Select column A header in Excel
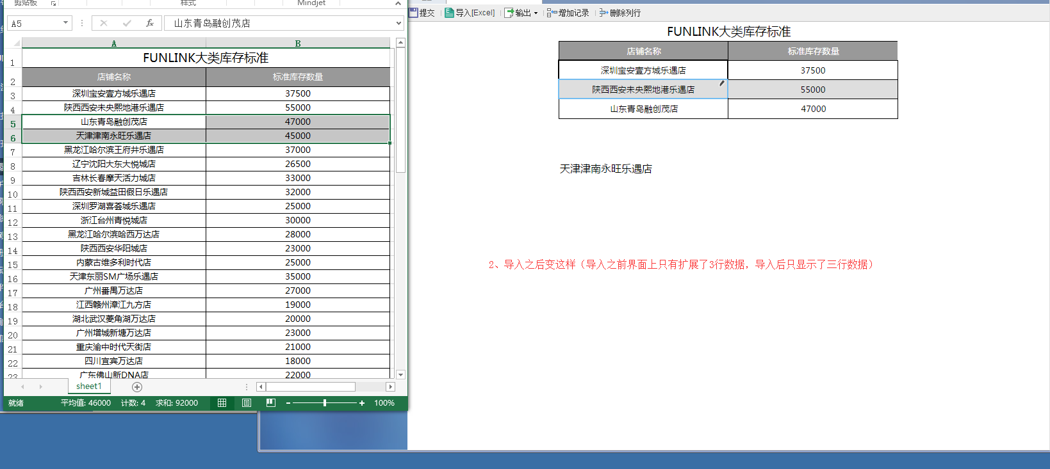Image resolution: width=1050 pixels, height=469 pixels. 114,44
